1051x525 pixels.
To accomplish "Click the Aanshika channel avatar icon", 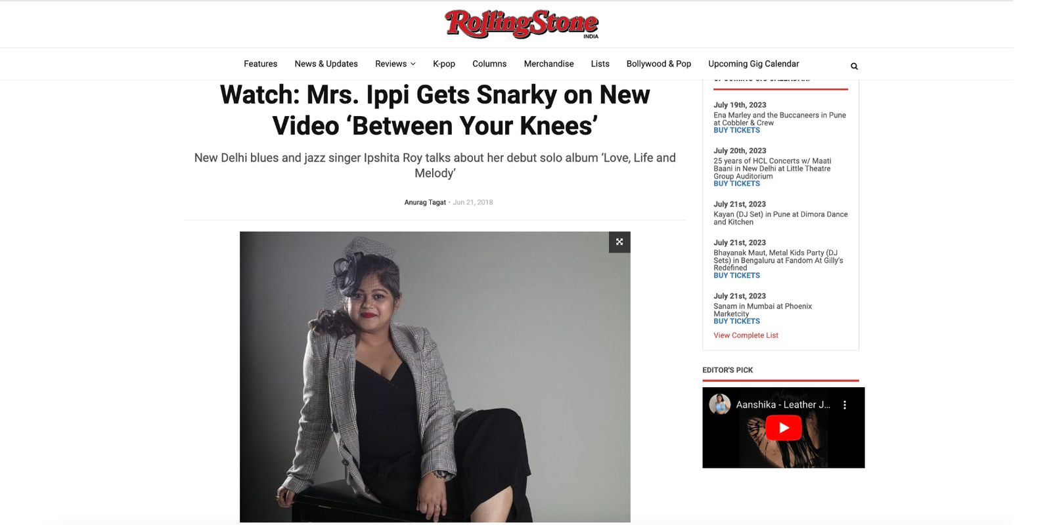I will coord(720,404).
